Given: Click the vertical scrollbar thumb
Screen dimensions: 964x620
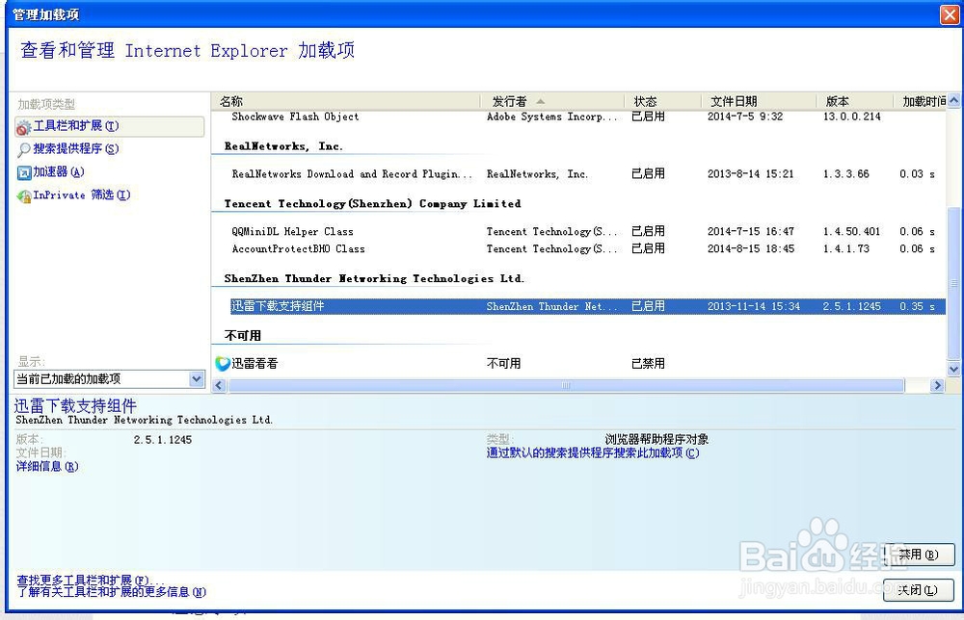Looking at the screenshot, I should [x=953, y=282].
